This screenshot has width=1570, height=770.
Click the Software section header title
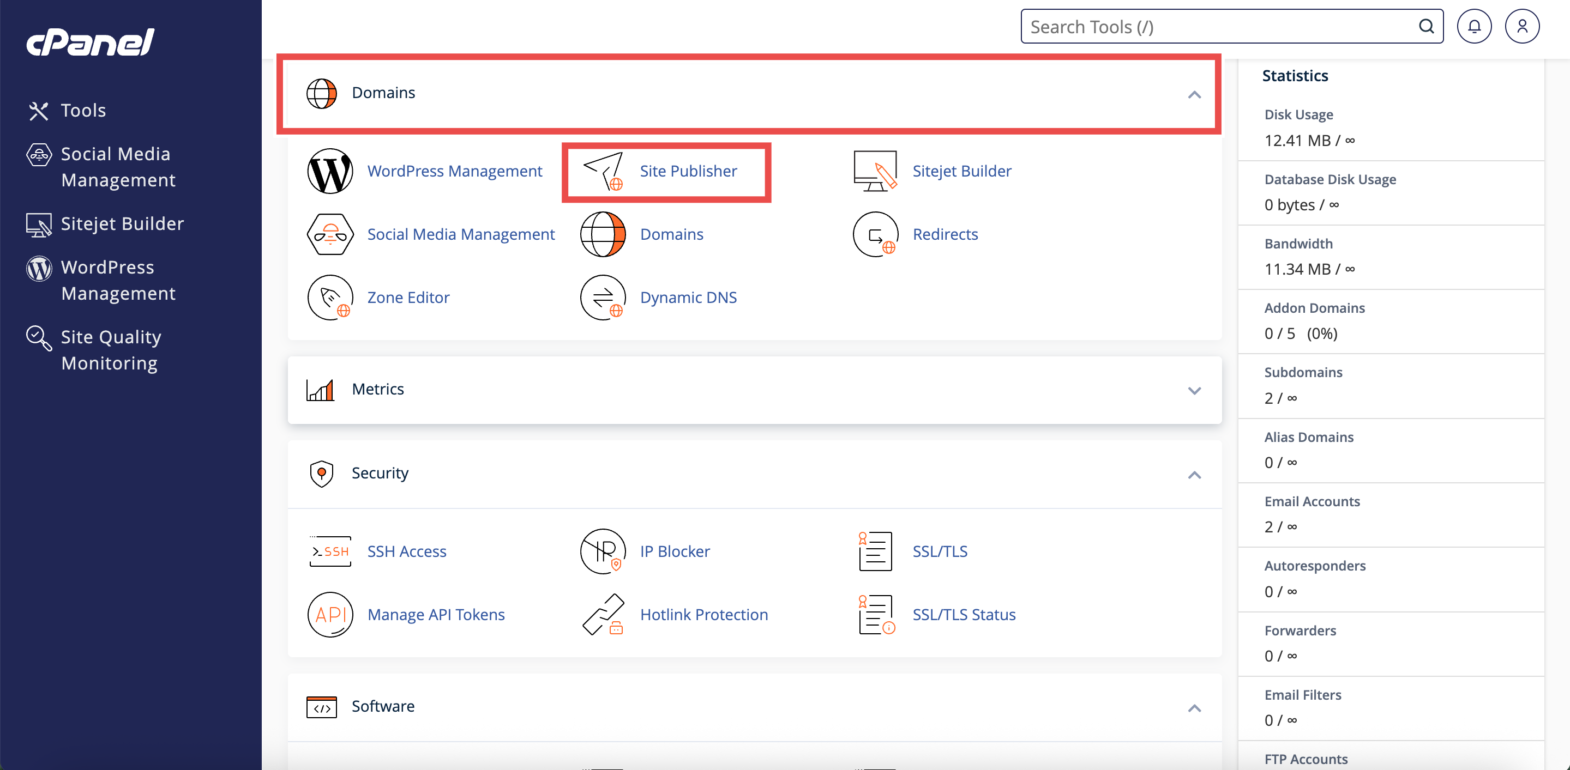point(383,707)
